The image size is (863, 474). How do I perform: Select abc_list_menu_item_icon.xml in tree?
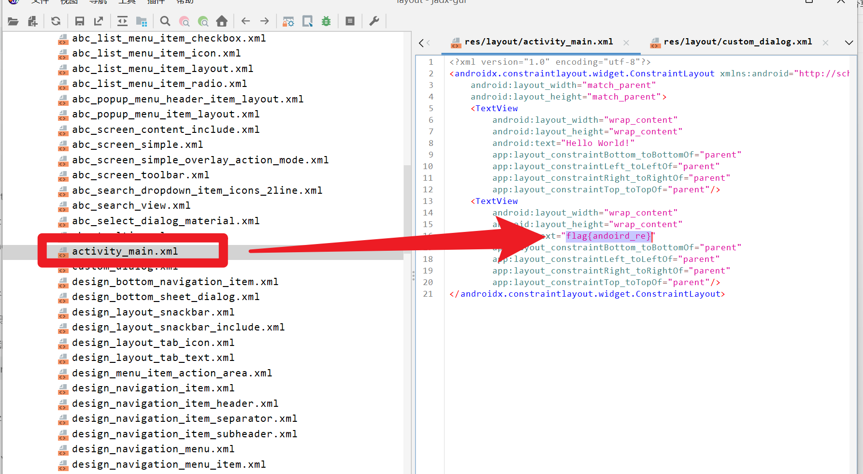point(156,53)
